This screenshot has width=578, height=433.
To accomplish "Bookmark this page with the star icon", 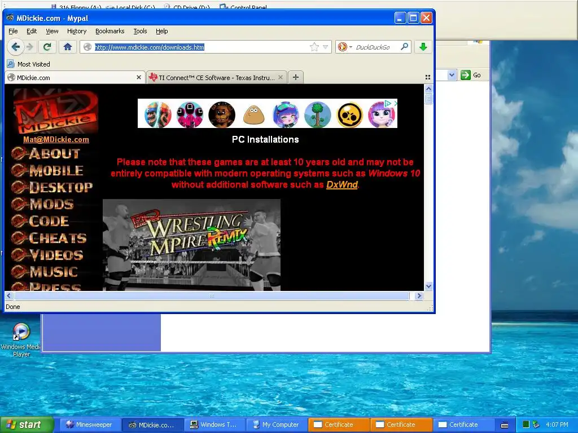I will tap(314, 47).
